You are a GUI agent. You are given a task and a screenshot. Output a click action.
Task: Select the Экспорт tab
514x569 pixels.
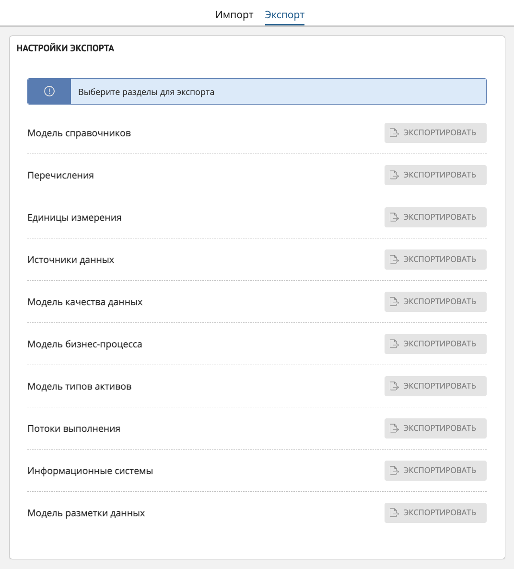(284, 15)
